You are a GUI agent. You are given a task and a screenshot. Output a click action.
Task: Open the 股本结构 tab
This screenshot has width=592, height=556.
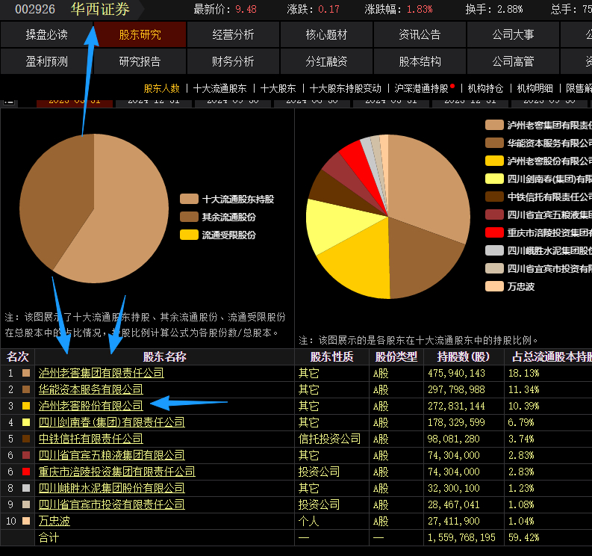point(420,61)
